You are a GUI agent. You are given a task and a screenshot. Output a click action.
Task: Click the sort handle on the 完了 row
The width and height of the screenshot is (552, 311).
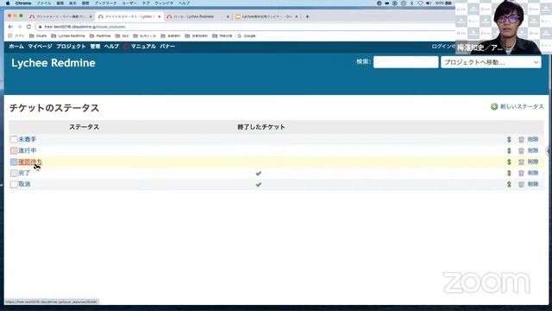pyautogui.click(x=509, y=173)
